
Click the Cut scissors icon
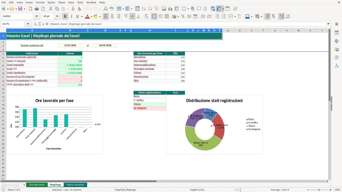coord(50,9)
